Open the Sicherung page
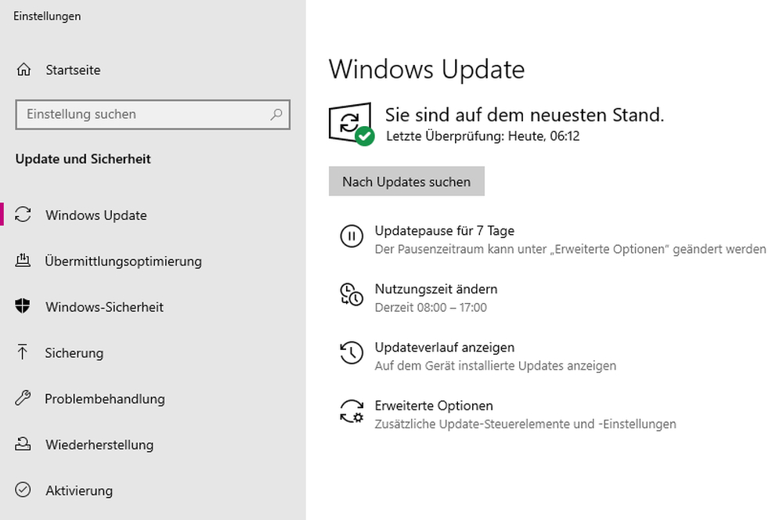 point(74,352)
